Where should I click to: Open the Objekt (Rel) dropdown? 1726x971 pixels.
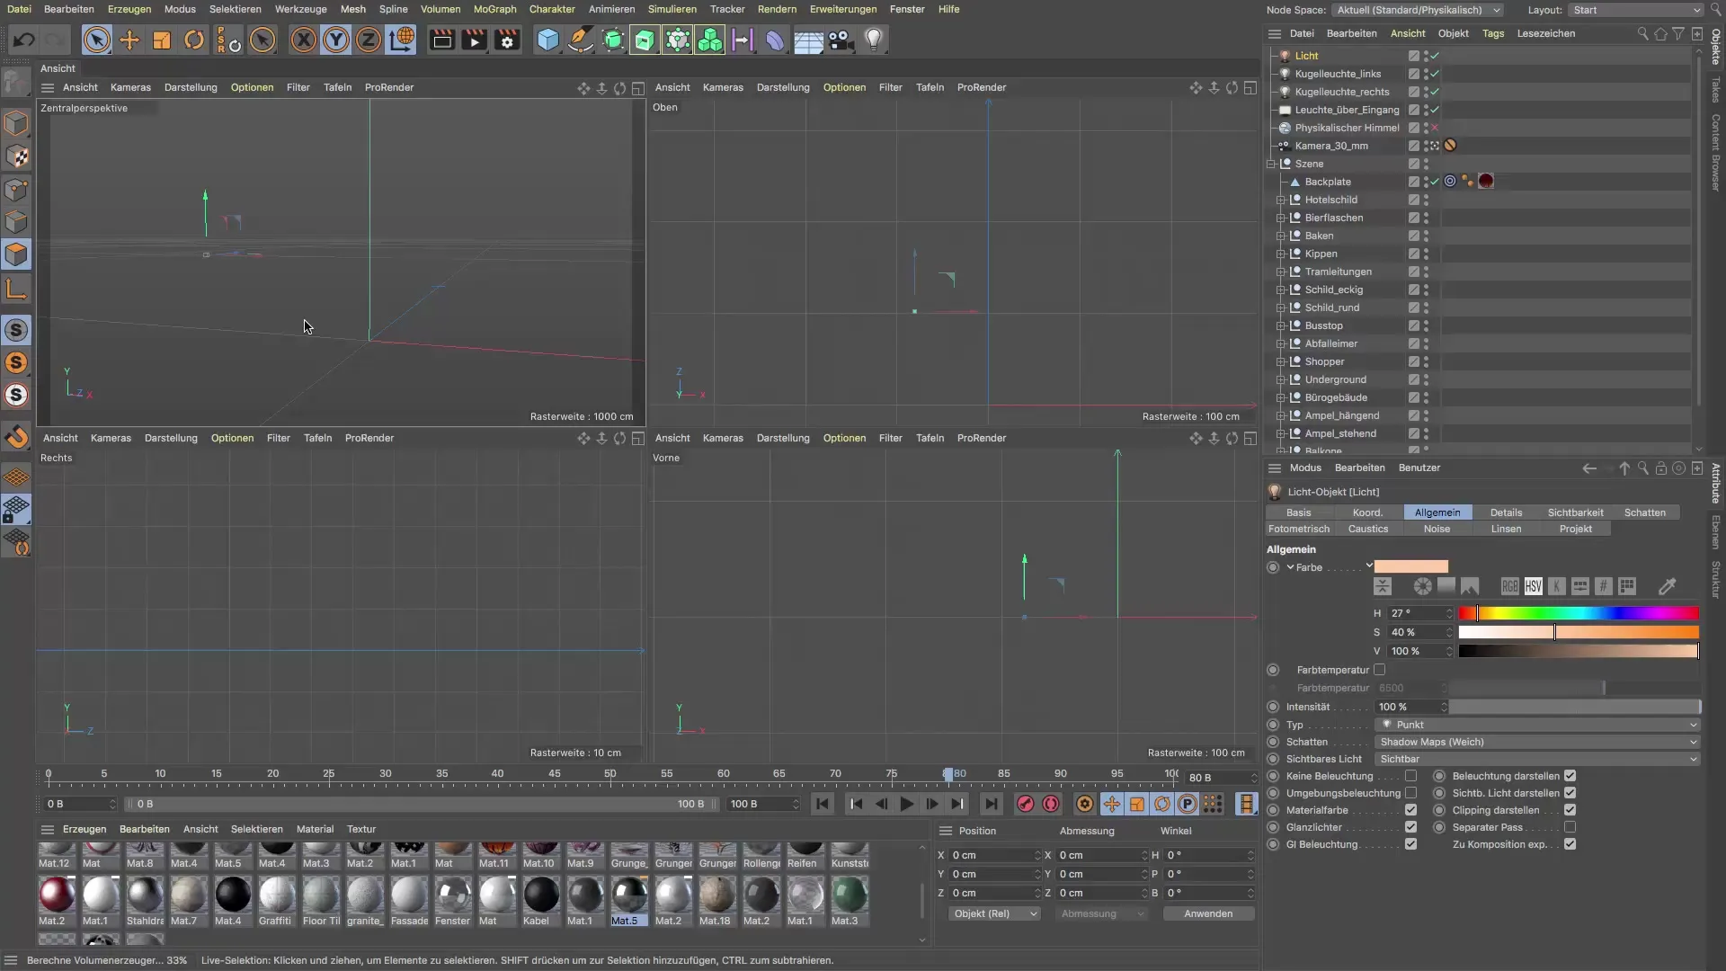click(994, 913)
